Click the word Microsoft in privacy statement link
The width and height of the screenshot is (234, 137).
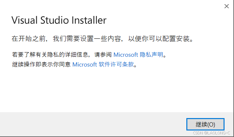pyautogui.click(x=126, y=55)
